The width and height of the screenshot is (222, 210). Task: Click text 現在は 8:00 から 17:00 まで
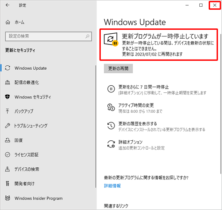tap(140, 111)
